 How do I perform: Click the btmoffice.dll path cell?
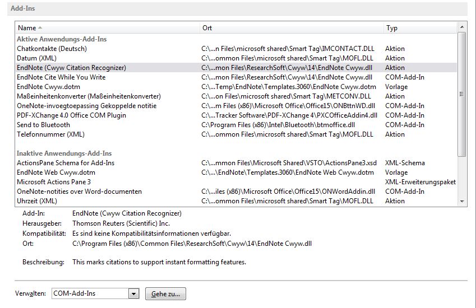(x=278, y=125)
